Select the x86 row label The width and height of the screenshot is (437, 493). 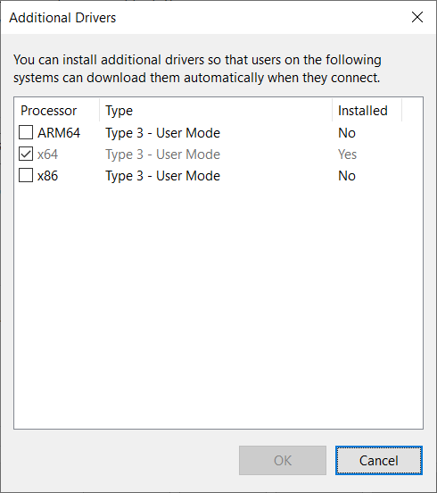(48, 176)
